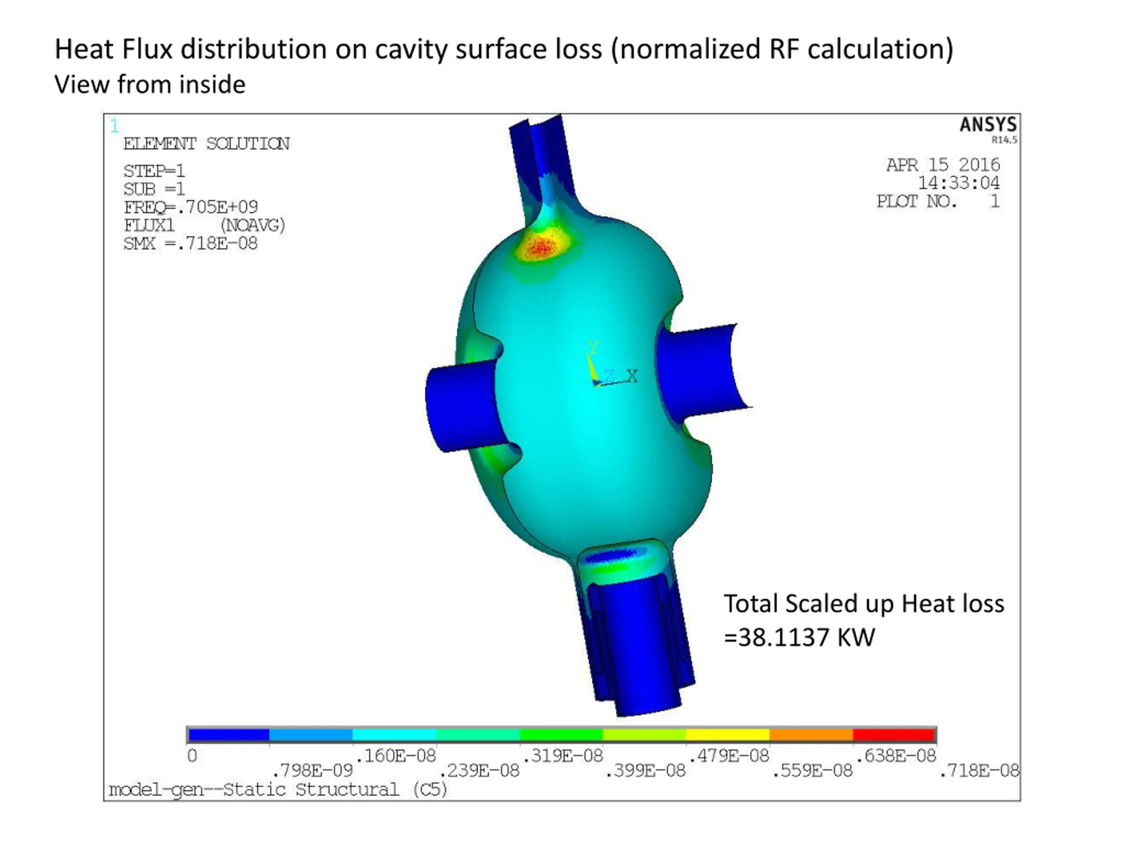Viewport: 1125px width, 844px height.
Task: Click the orange legend swatch
Action: pos(811,735)
